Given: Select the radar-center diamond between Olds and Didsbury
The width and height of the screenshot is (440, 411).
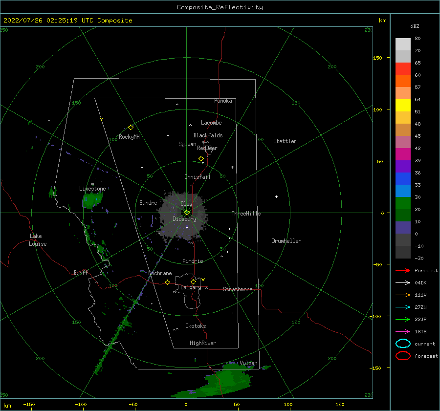Looking at the screenshot, I should tap(187, 213).
